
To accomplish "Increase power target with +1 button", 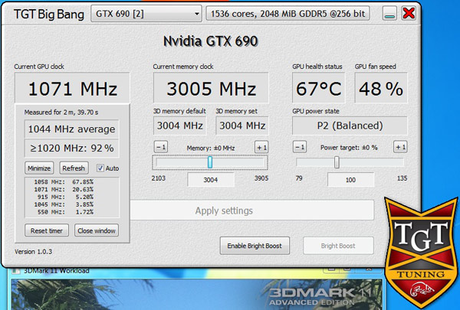I will coord(400,147).
